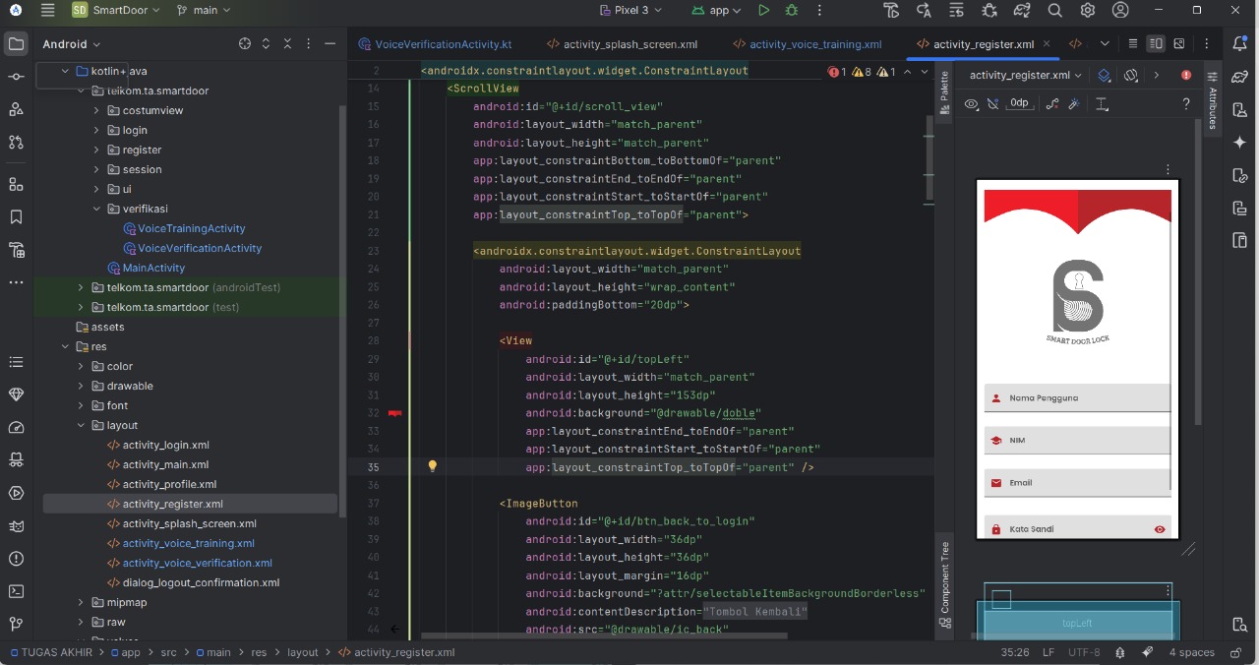Click the red color gutter marker on line 32
Image resolution: width=1259 pixels, height=665 pixels.
(x=395, y=413)
